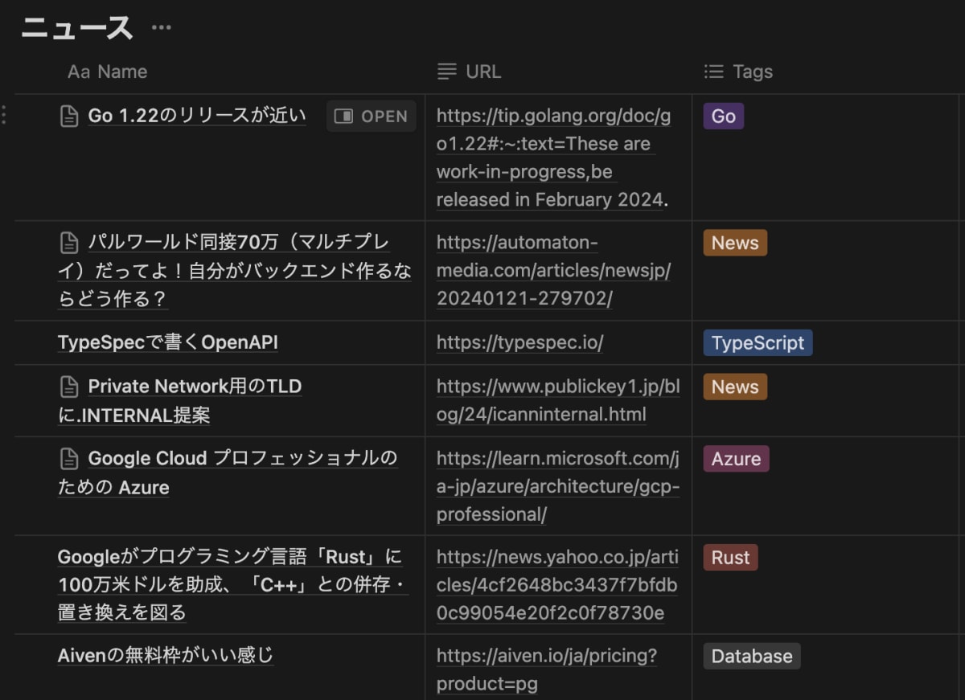Open the automaton-media.com article link
This screenshot has width=965, height=700.
[553, 271]
